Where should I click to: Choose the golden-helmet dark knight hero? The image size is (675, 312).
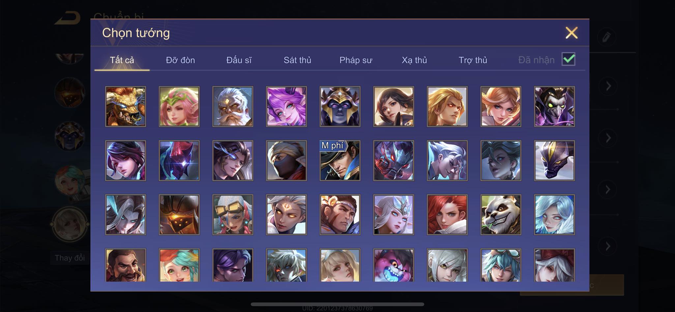pyautogui.click(x=340, y=106)
